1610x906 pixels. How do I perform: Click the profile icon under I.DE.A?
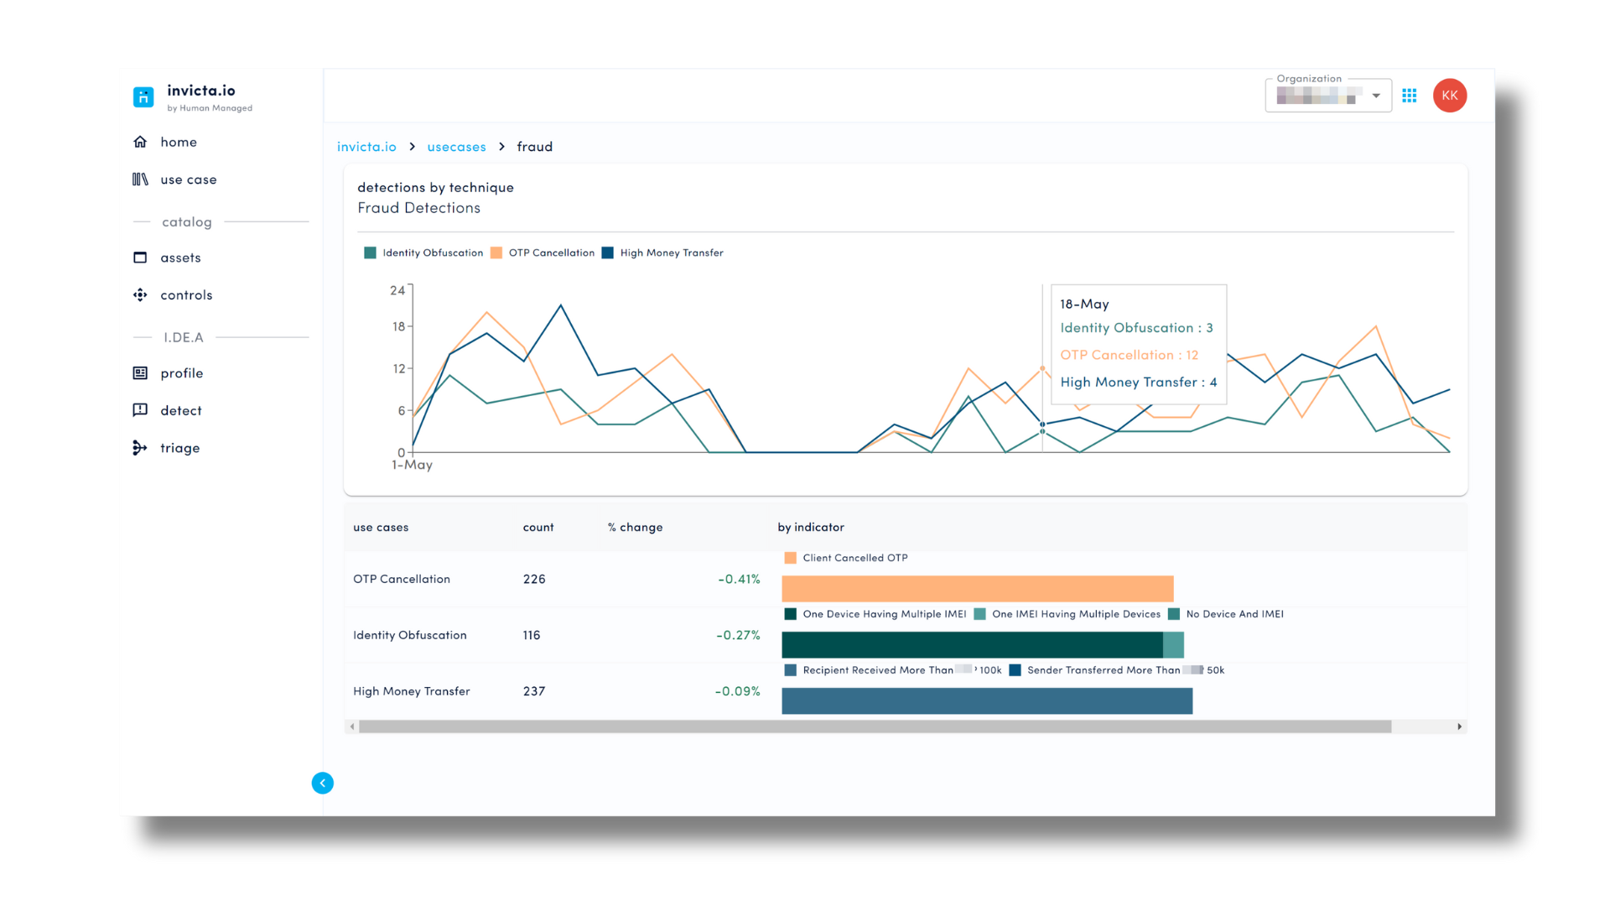[x=140, y=373]
